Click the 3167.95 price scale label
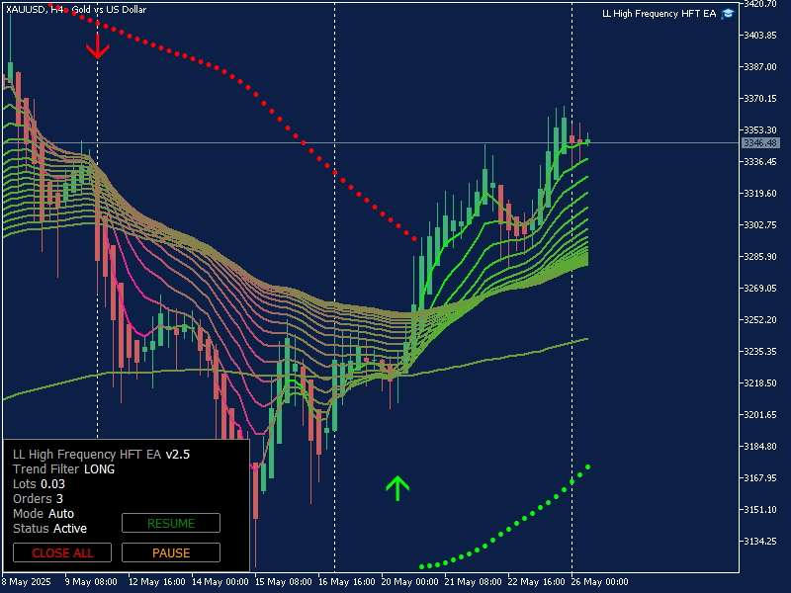The height and width of the screenshot is (593, 791). click(760, 477)
